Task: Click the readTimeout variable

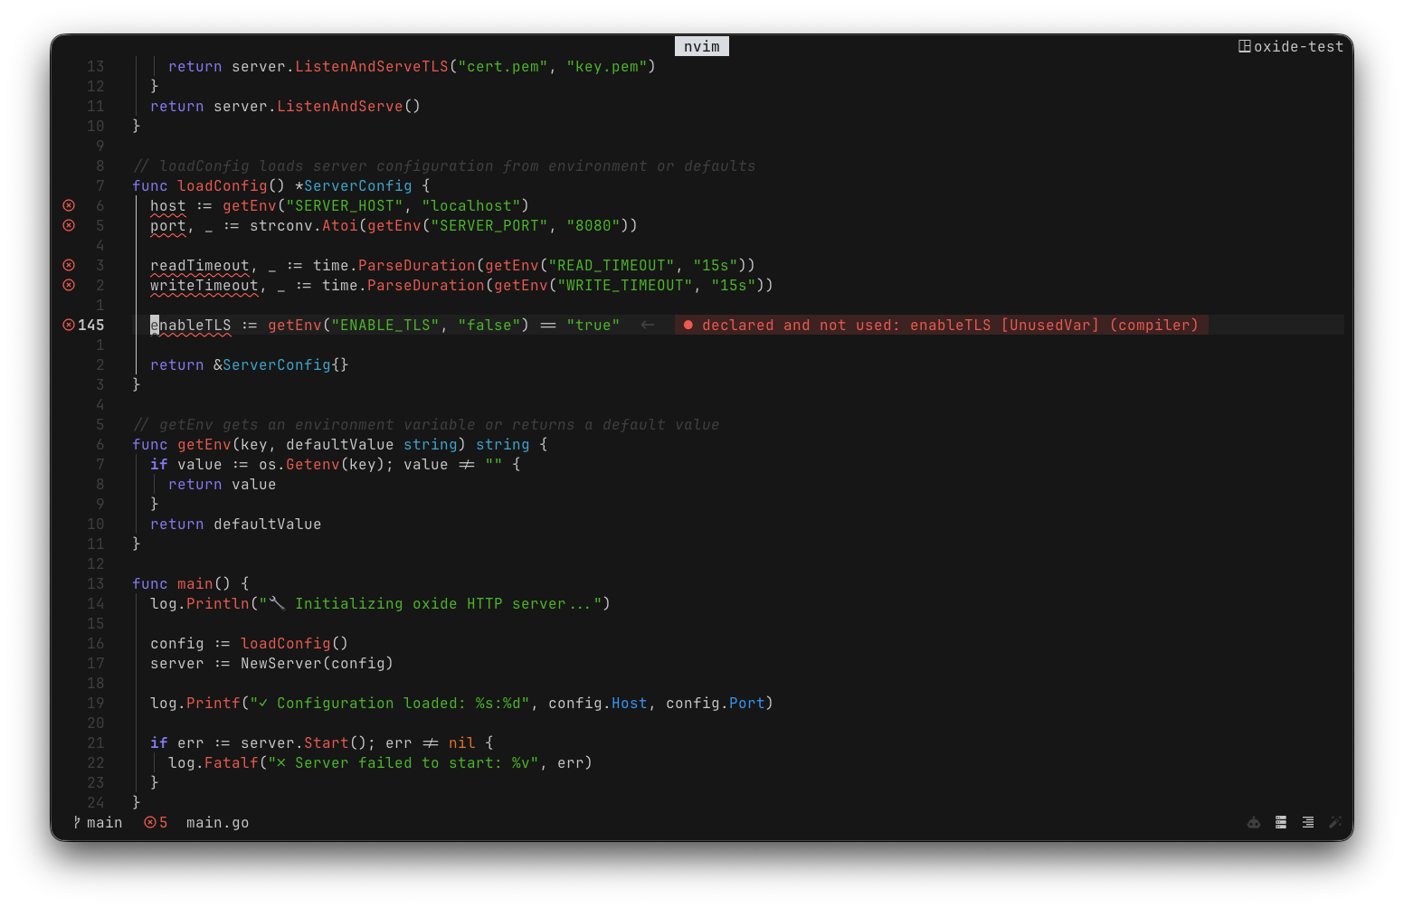Action: click(200, 266)
